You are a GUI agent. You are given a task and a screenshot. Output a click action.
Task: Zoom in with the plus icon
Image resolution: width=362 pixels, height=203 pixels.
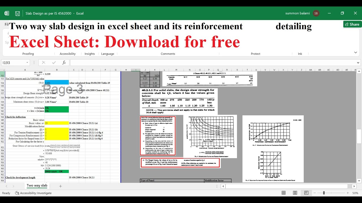[347, 193]
